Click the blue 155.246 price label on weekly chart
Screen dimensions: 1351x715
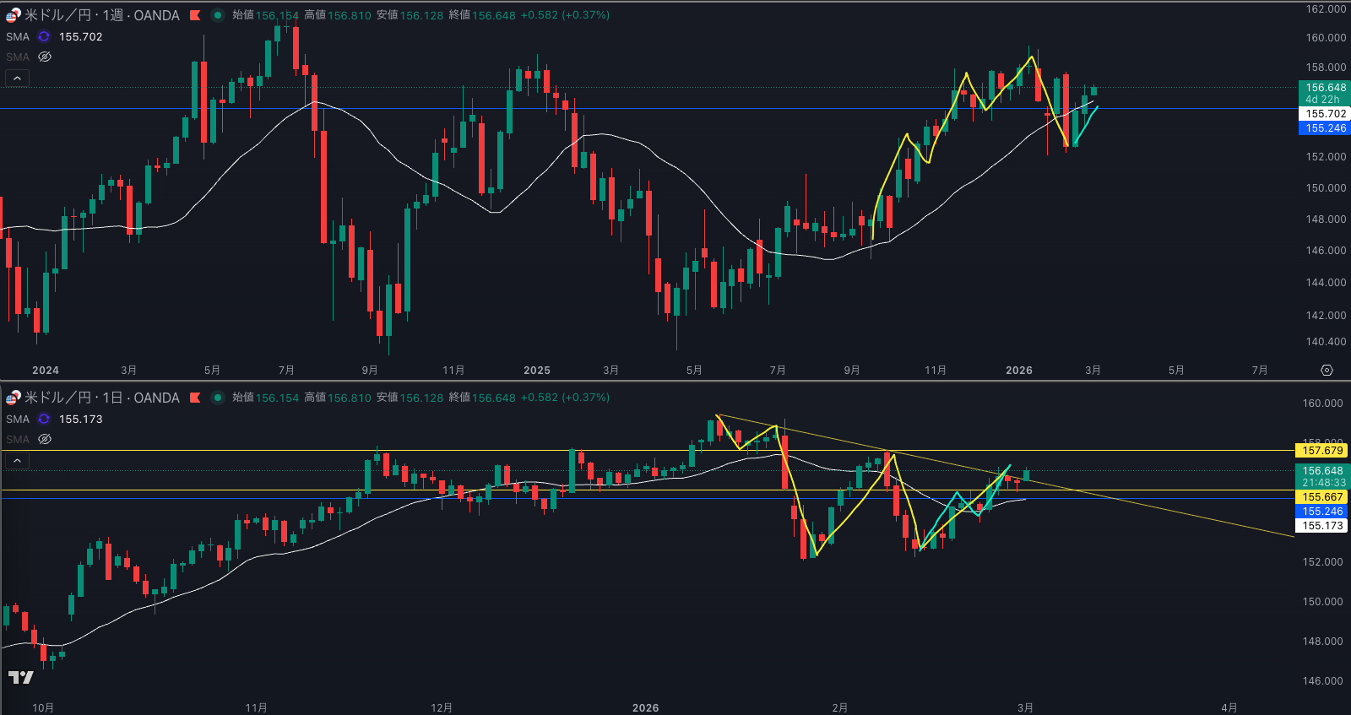(1325, 128)
